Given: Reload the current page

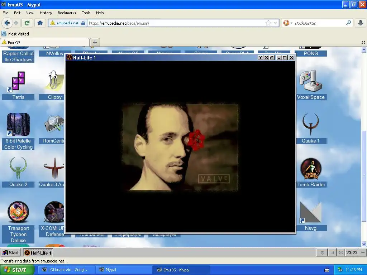Looking at the screenshot, I should 27,23.
